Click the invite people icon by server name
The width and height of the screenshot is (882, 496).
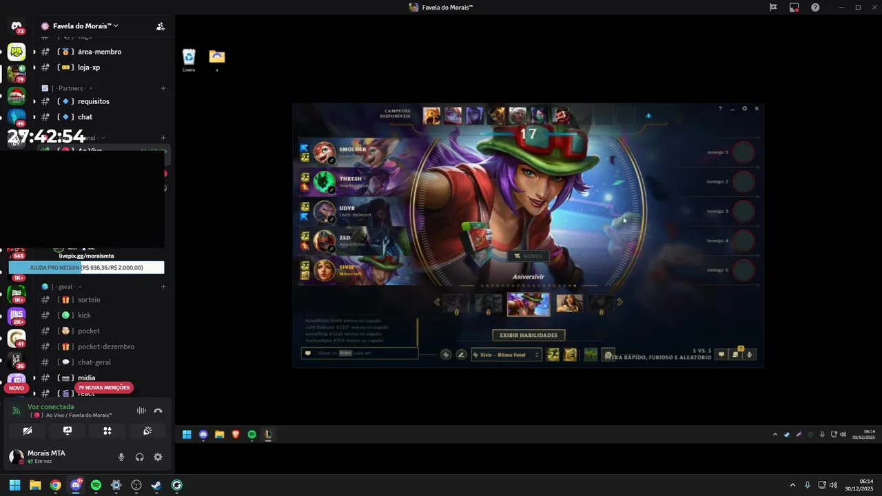(x=160, y=26)
